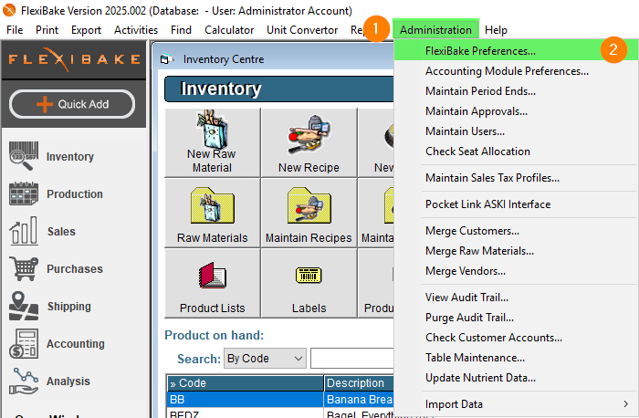639x418 pixels.
Task: Choose Update Nutrient Data entry
Action: 516,378
